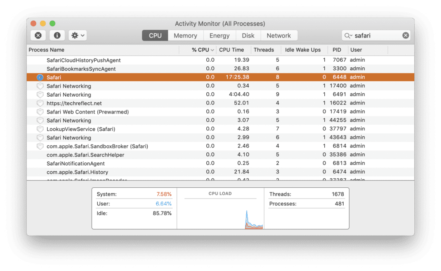Click the Quit Process stop icon
The height and width of the screenshot is (271, 441).
38,35
